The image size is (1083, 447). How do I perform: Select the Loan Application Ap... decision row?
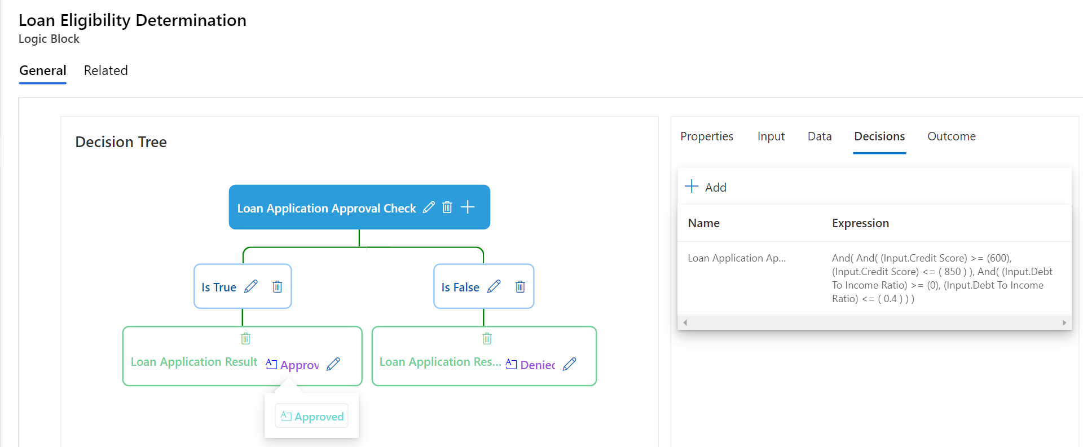[x=736, y=258]
